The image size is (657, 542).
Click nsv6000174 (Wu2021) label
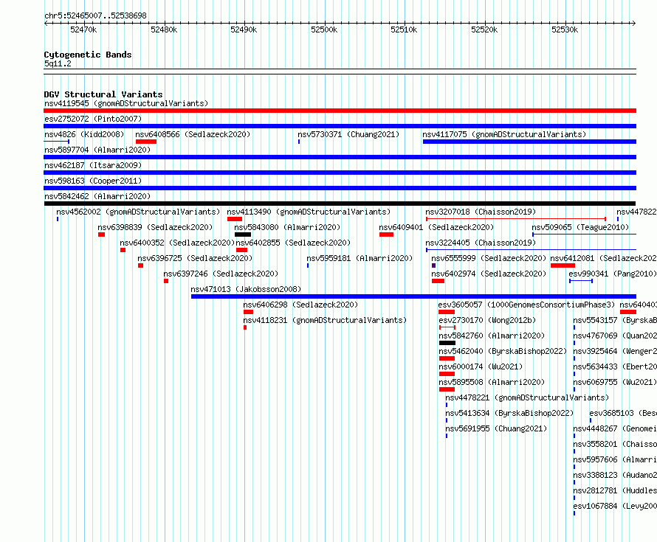click(x=481, y=366)
